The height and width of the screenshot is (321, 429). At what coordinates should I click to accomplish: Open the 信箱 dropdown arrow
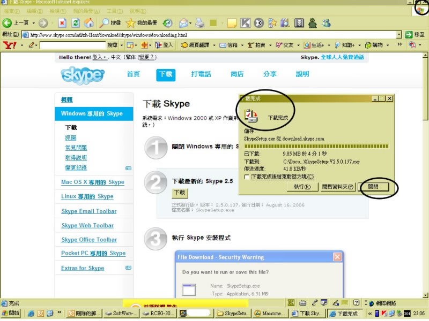(x=242, y=45)
